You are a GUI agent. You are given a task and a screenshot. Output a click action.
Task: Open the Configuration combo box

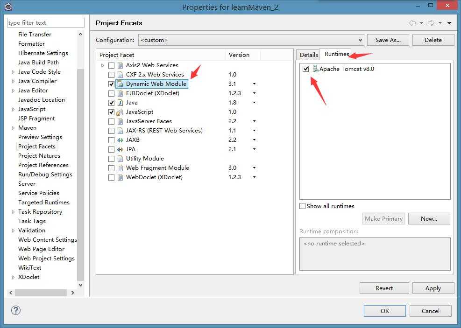click(x=251, y=40)
